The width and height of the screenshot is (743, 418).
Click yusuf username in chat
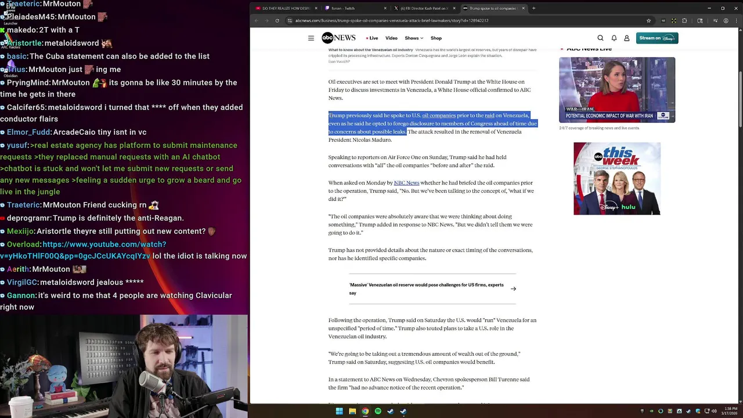point(17,145)
